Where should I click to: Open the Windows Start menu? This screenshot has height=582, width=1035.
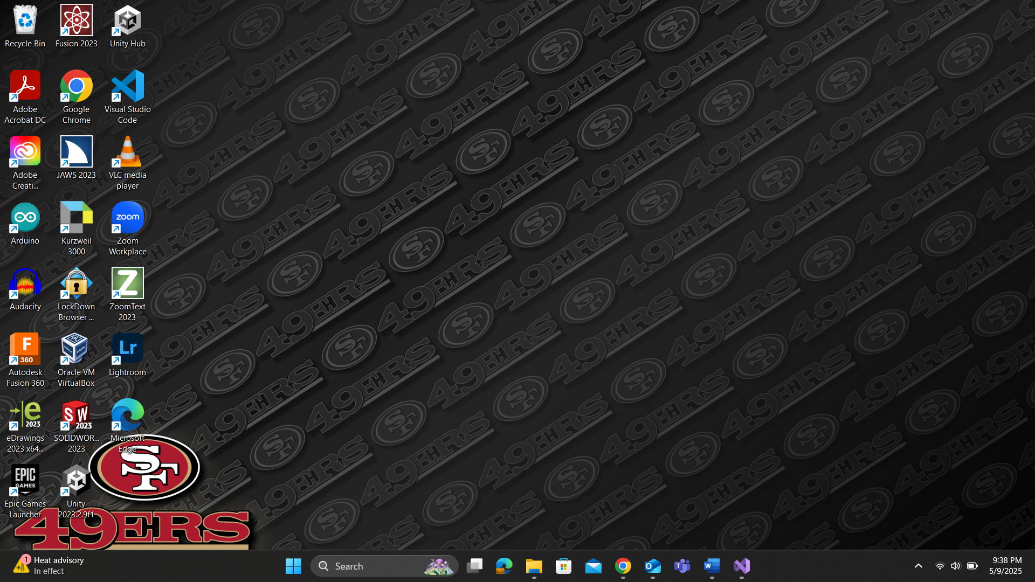[x=293, y=566]
